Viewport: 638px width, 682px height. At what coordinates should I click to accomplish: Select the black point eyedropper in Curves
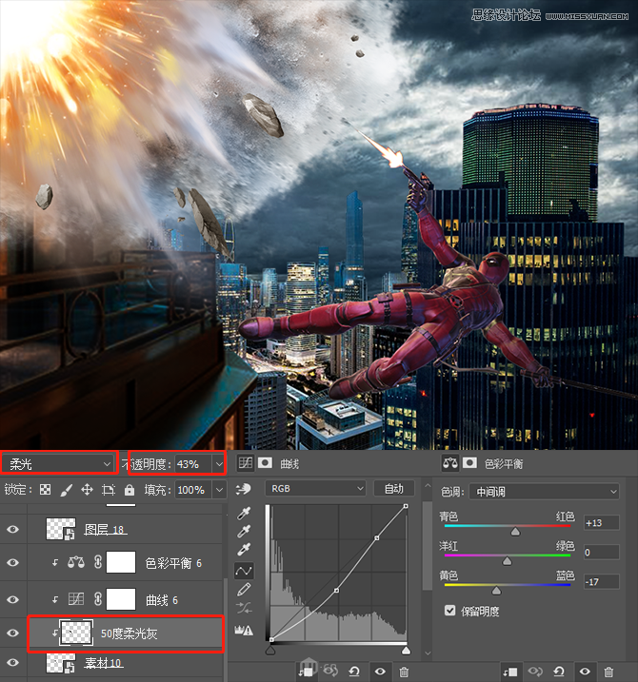tap(244, 514)
